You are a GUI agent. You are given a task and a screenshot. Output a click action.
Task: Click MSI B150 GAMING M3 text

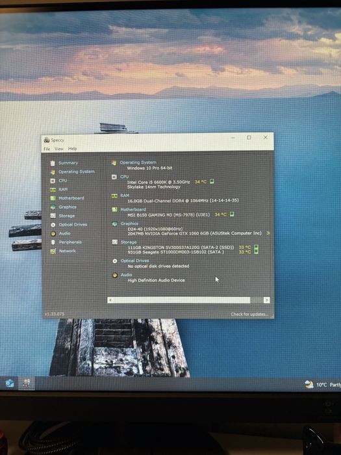[168, 214]
